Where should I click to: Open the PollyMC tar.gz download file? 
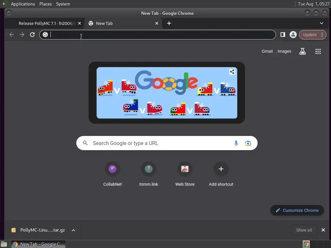pos(38,230)
